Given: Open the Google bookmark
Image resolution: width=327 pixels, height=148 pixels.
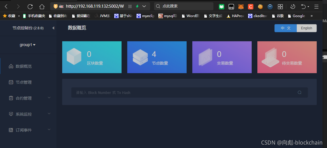Looking at the screenshot, I should click(296, 16).
